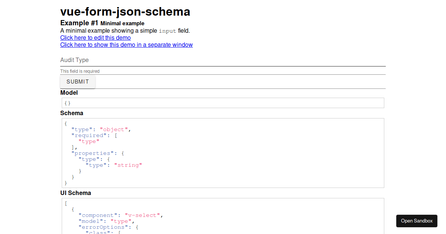
Task: Click inside the Model JSON field
Action: coord(223,103)
